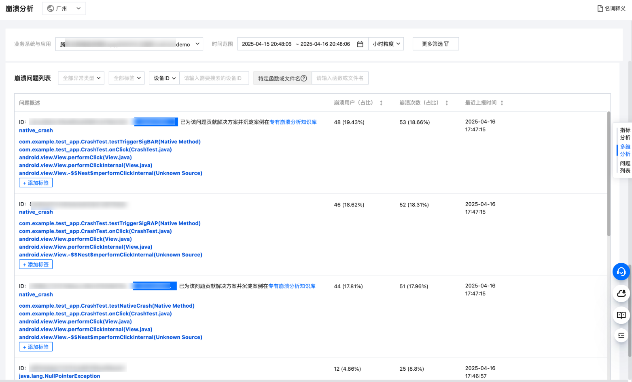This screenshot has width=632, height=382.
Task: Expand the 广州 region dropdown
Action: click(x=64, y=8)
